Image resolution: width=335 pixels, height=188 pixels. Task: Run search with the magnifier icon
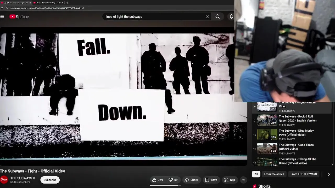217,16
